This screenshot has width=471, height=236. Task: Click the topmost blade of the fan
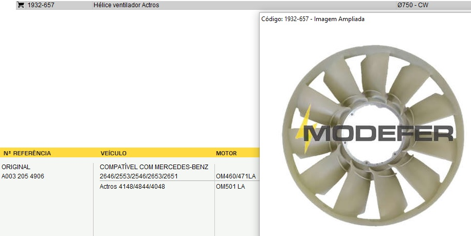pyautogui.click(x=374, y=73)
